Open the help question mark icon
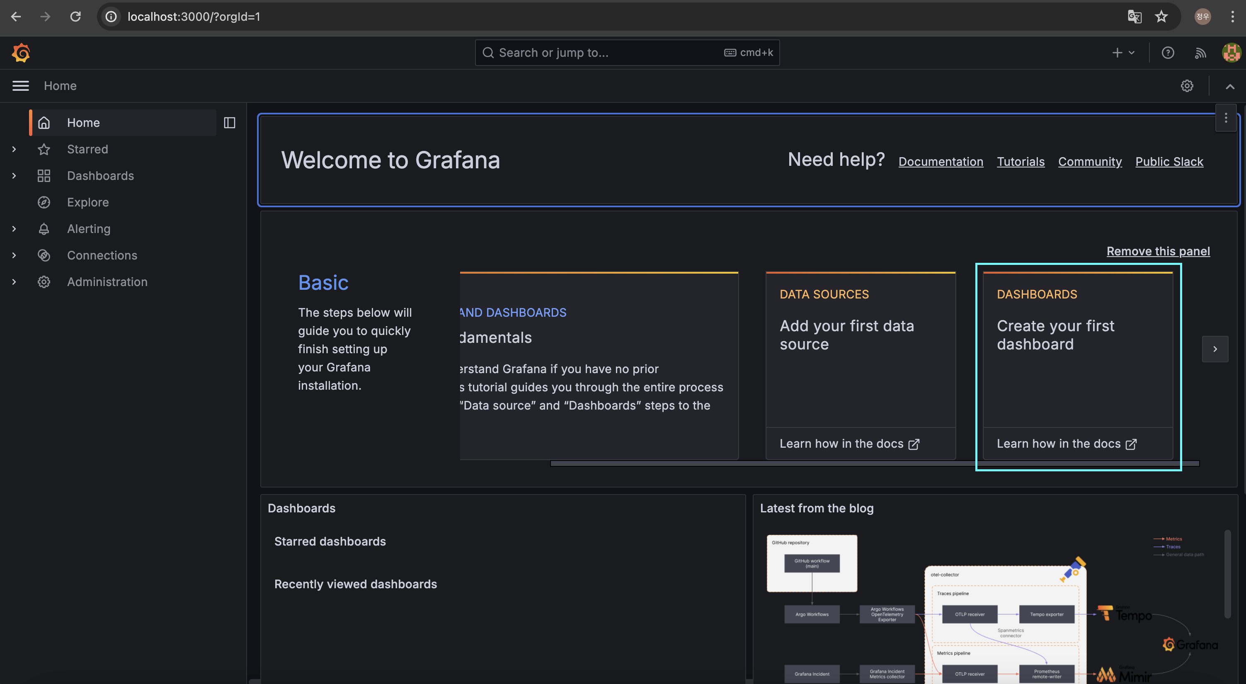1246x684 pixels. (x=1168, y=53)
